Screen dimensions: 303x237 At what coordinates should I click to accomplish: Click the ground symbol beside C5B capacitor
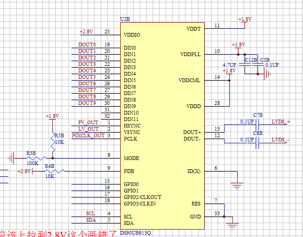267,74
